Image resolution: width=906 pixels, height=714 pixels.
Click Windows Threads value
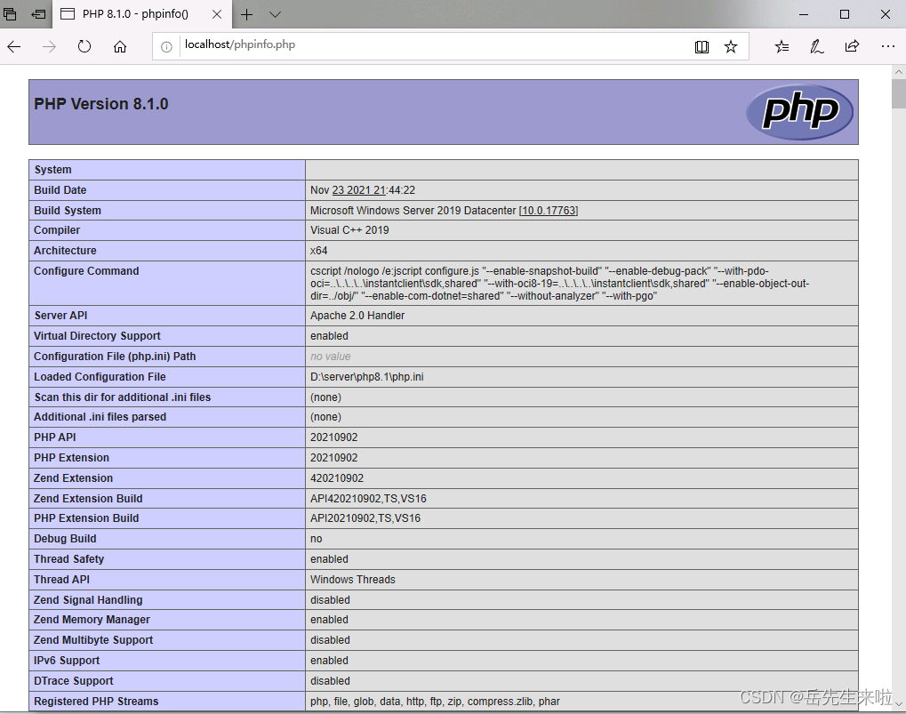[x=352, y=580]
